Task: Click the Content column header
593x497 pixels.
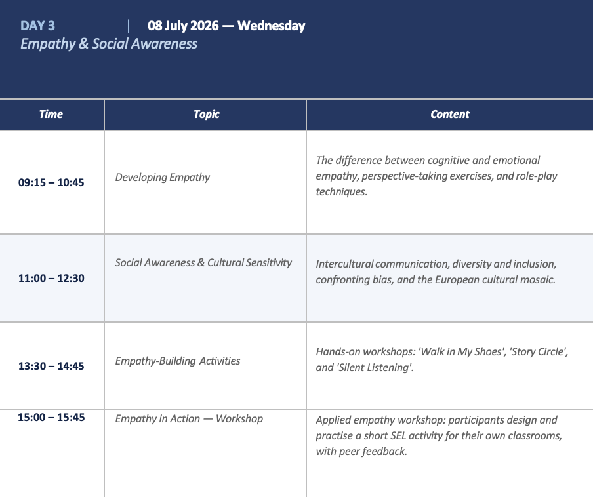Action: point(449,114)
